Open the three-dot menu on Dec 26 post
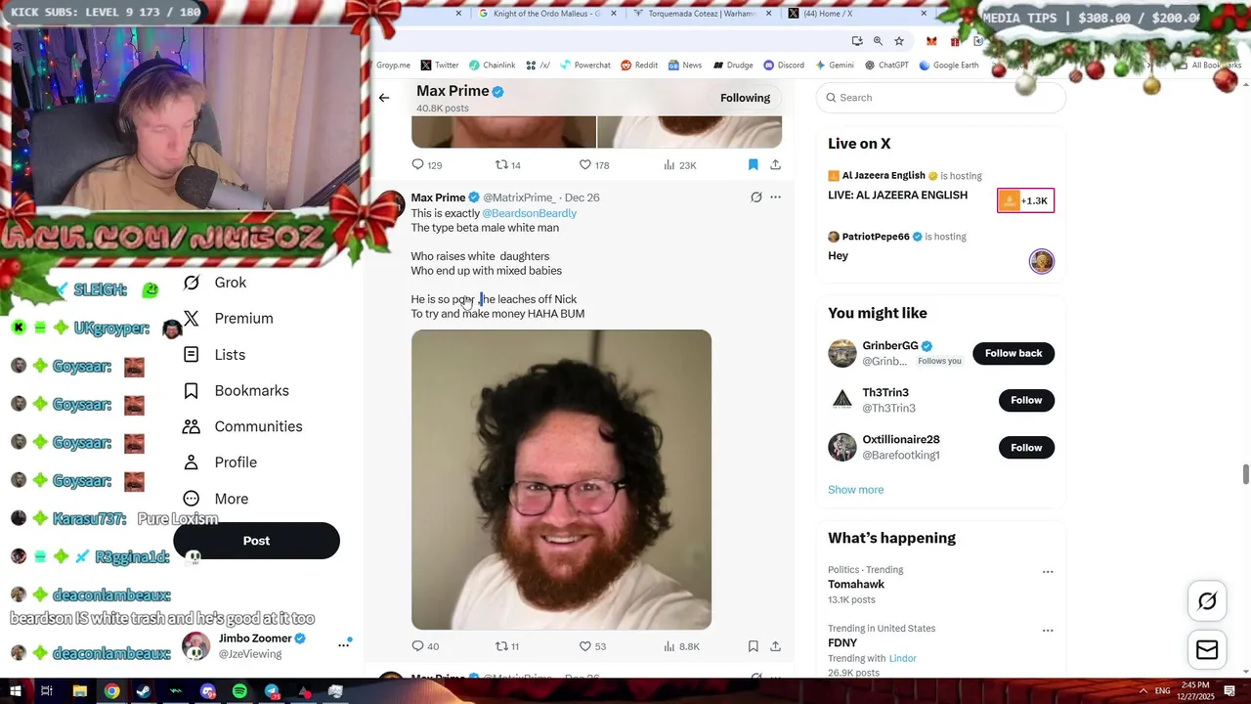Image resolution: width=1251 pixels, height=704 pixels. (775, 198)
